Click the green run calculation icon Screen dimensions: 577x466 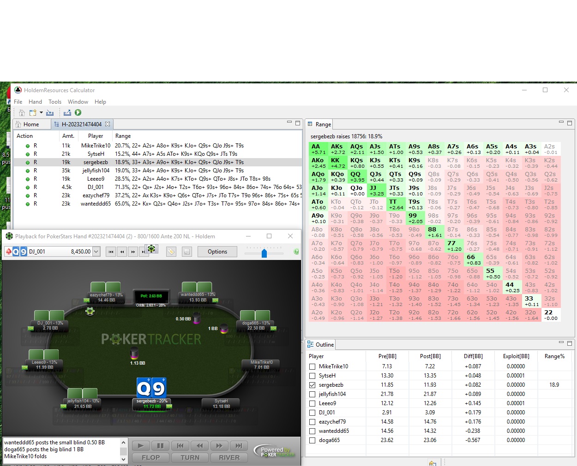click(x=78, y=112)
